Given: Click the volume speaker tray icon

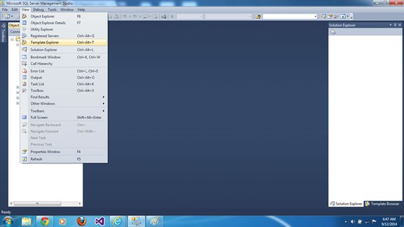Looking at the screenshot, I should (x=353, y=221).
